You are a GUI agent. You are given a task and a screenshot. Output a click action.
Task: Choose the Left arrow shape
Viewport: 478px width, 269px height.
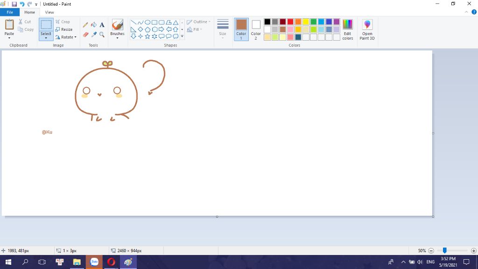tap(169, 29)
